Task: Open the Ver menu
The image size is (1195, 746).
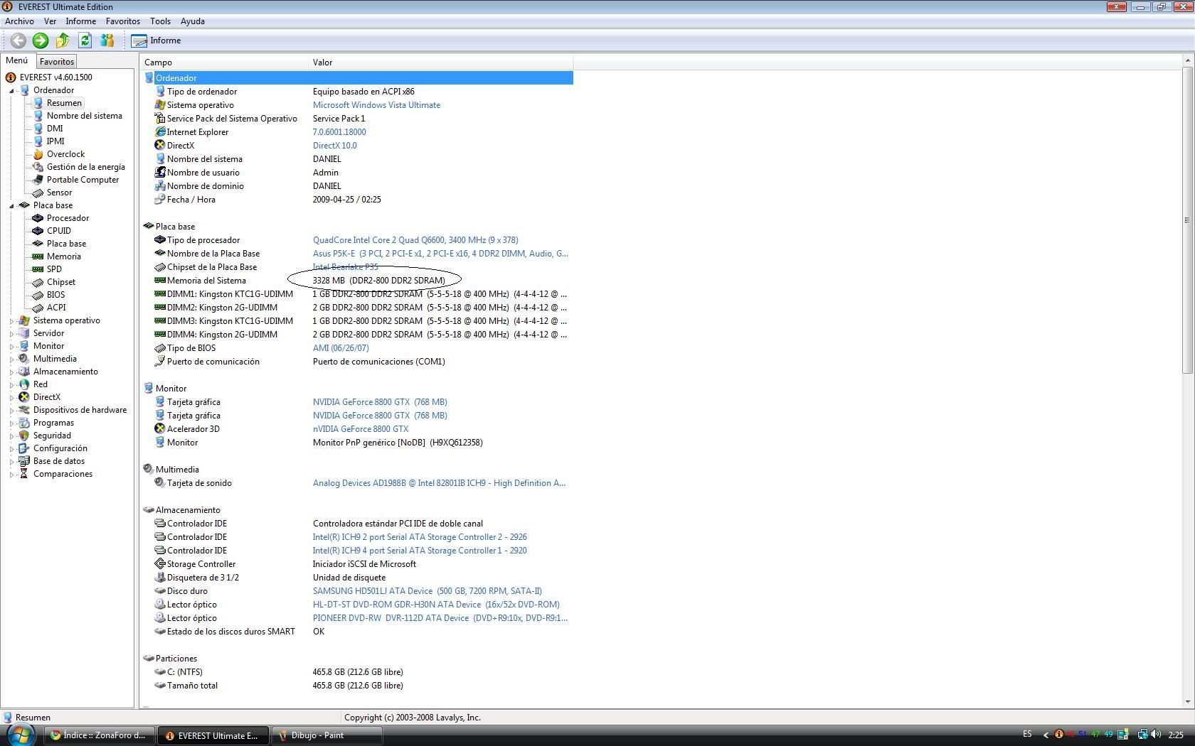Action: coord(50,21)
